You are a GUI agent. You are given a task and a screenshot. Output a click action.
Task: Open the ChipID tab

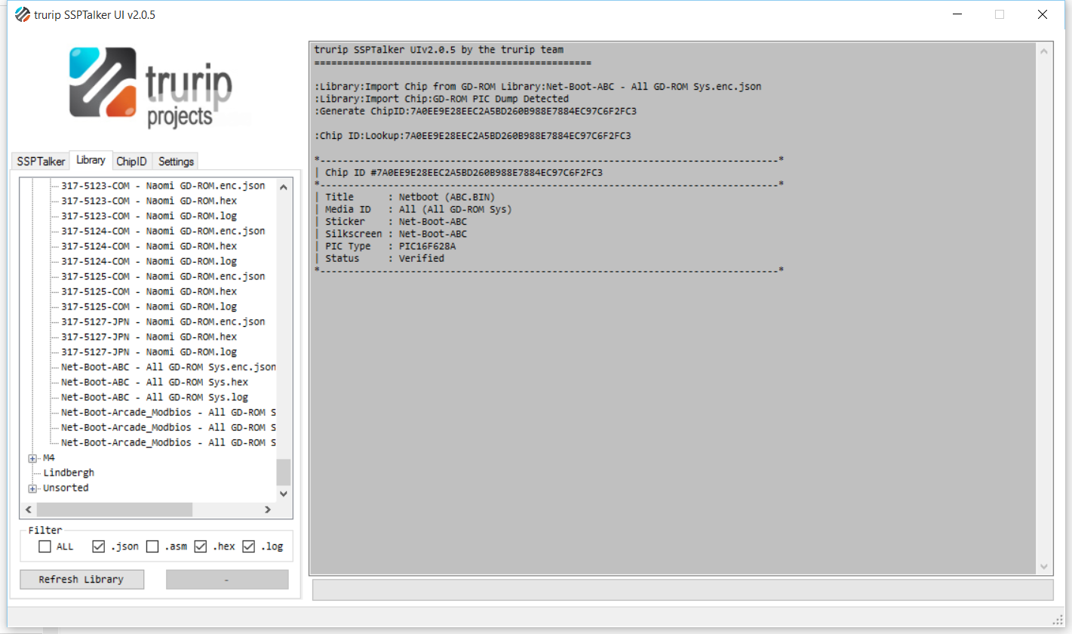(x=131, y=162)
